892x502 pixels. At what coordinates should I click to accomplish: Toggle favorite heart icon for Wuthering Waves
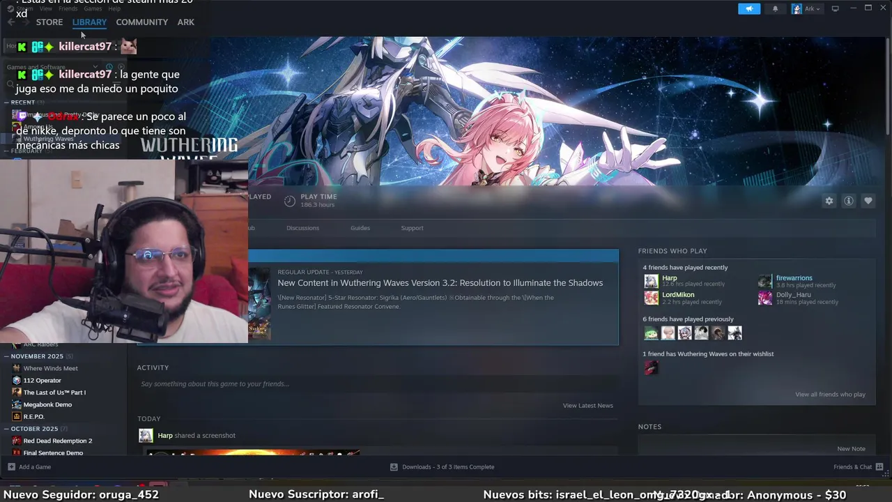868,201
